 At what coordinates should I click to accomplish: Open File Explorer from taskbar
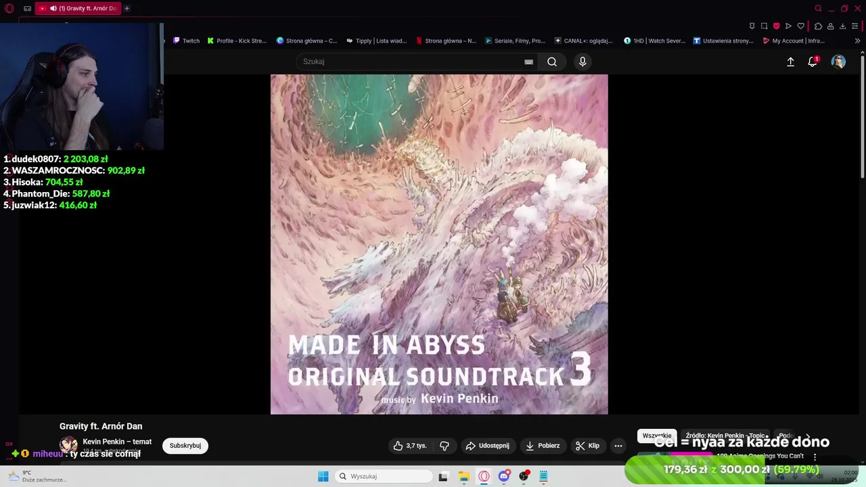[x=464, y=476]
